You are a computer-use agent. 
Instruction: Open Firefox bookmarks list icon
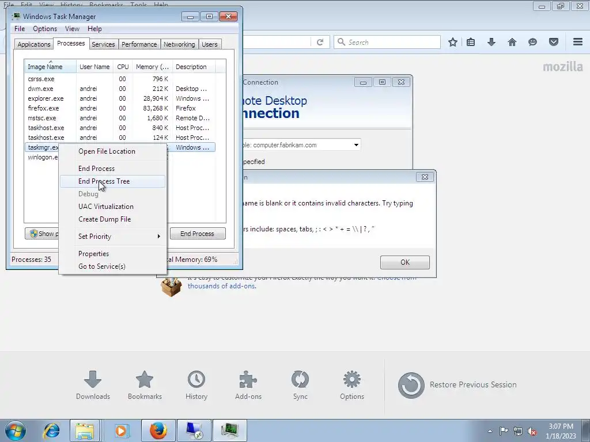click(471, 42)
